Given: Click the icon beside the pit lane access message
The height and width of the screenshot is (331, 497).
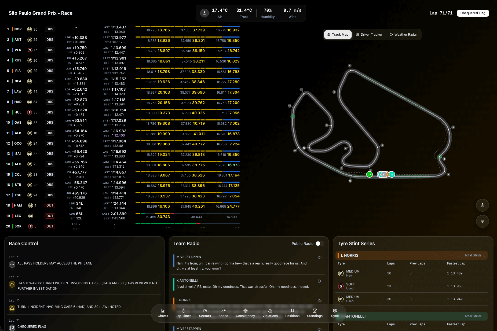Looking at the screenshot, I should [x=12, y=264].
